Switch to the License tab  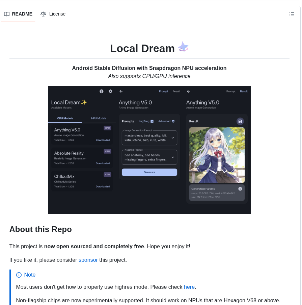[57, 14]
